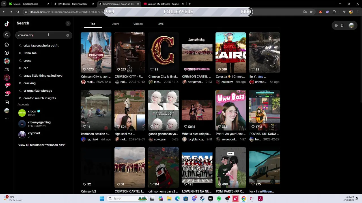View all results for crimson city
Viewport: 362px width, 203px height.
point(42,145)
